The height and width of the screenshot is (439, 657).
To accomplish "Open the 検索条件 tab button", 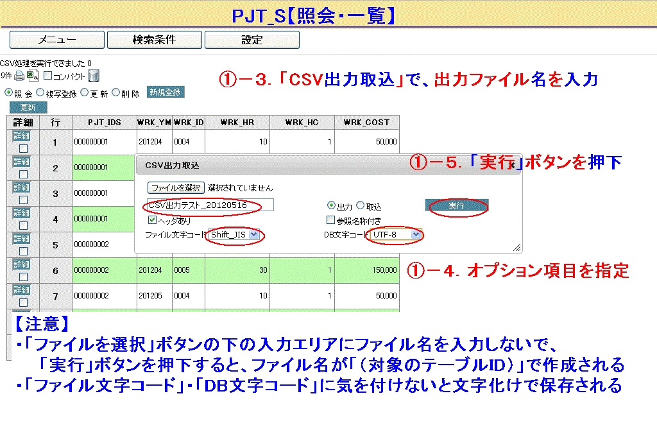I will (x=154, y=40).
